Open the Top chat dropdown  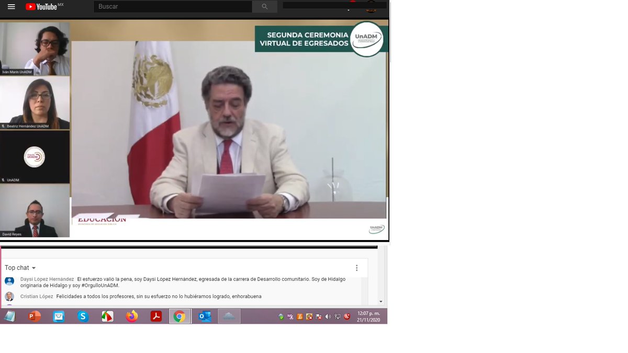click(20, 268)
